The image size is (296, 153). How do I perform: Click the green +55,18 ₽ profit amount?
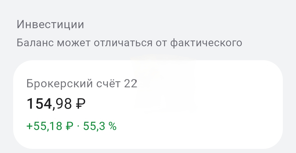(50, 126)
